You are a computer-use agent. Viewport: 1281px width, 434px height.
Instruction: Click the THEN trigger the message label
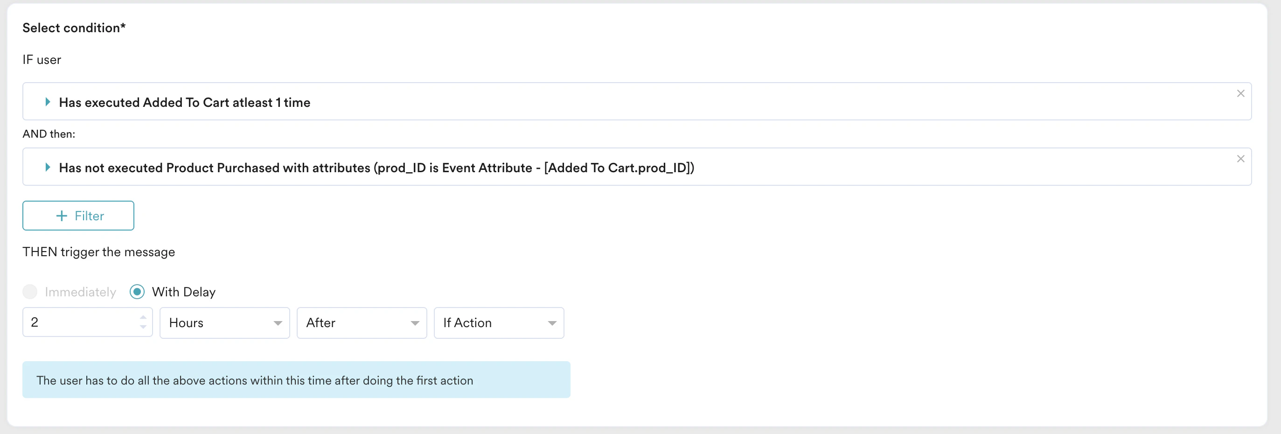pos(98,252)
